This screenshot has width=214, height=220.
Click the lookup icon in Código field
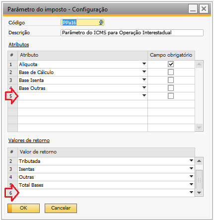point(101,22)
